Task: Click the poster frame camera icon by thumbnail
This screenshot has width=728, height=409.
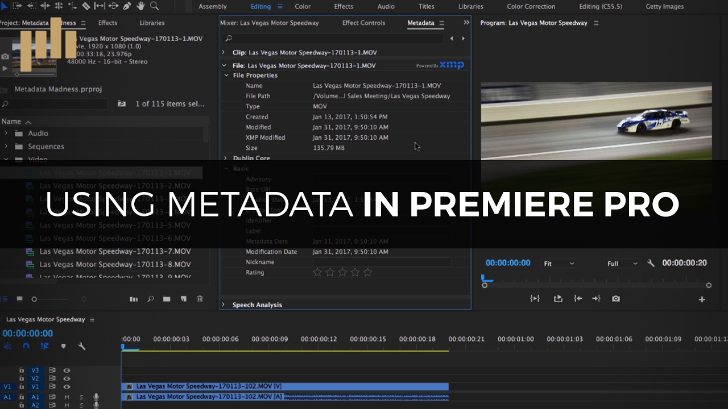Action: tap(5, 56)
